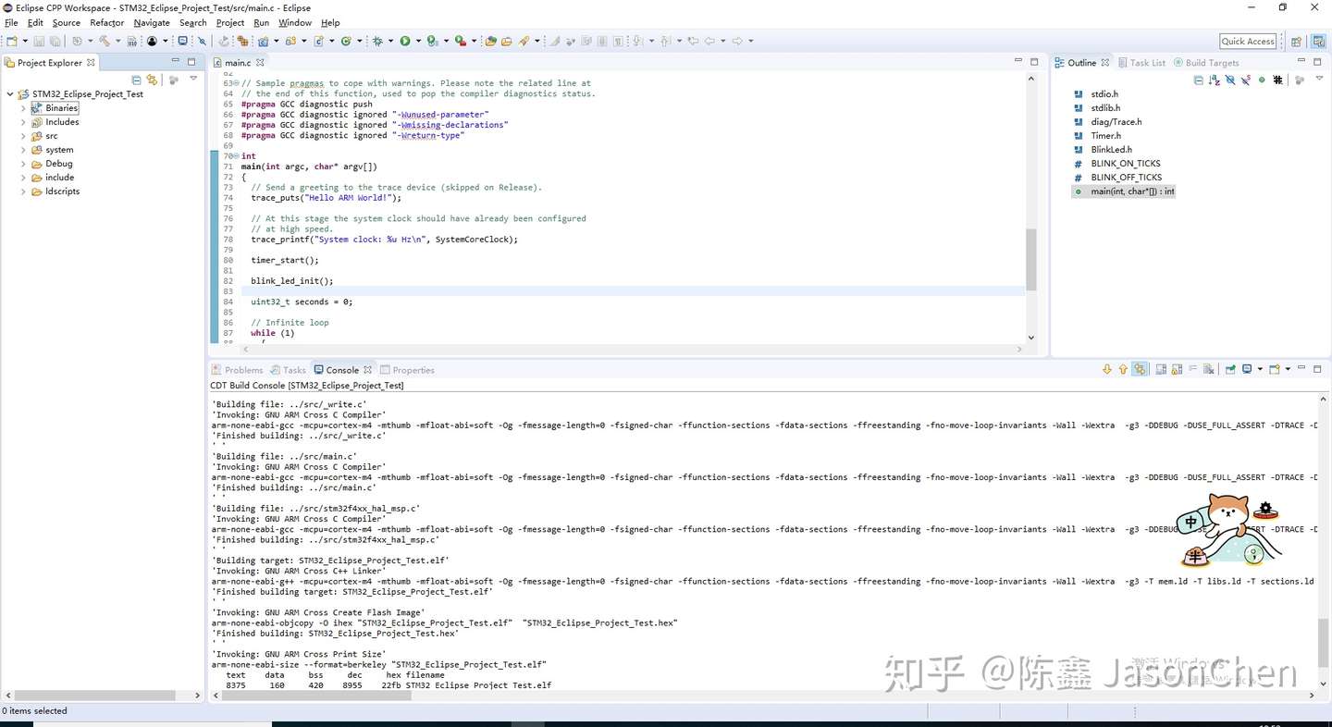Expand the Includes node in Project Explorer
1332x727 pixels.
[x=23, y=122]
